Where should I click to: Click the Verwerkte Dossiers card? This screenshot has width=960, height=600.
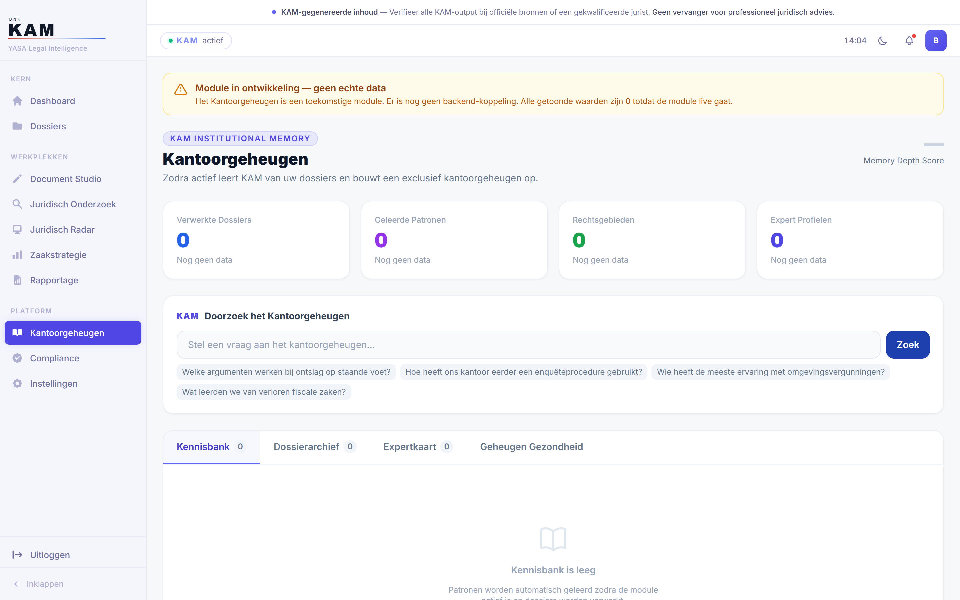click(256, 240)
